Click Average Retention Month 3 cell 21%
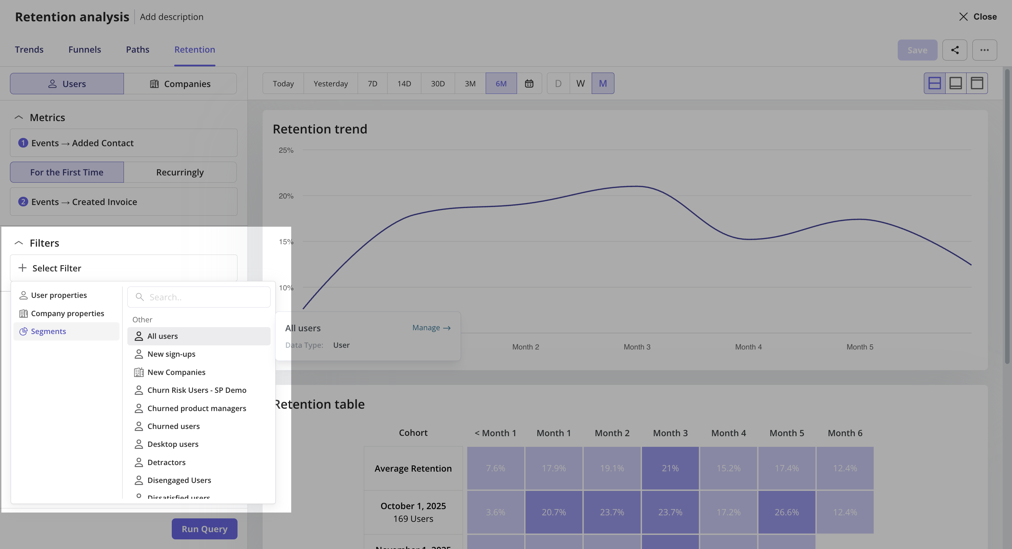 (x=670, y=468)
